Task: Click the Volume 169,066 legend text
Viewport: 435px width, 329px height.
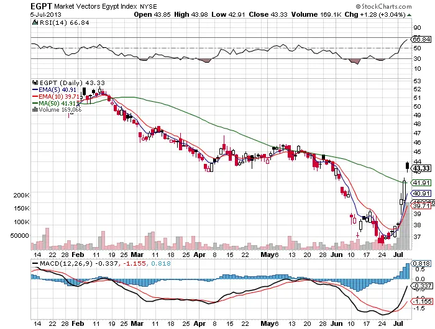Action: coord(60,110)
